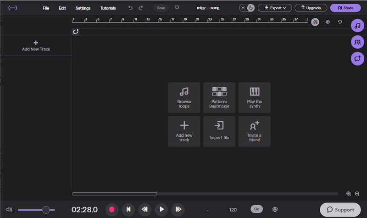Click the key signature dash field
Image resolution: width=367 pixels, height=218 pixels.
pos(208,210)
